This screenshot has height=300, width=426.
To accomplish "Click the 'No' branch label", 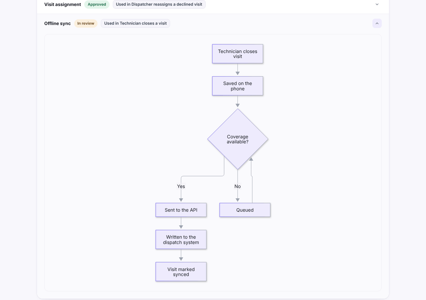I will coord(238,186).
